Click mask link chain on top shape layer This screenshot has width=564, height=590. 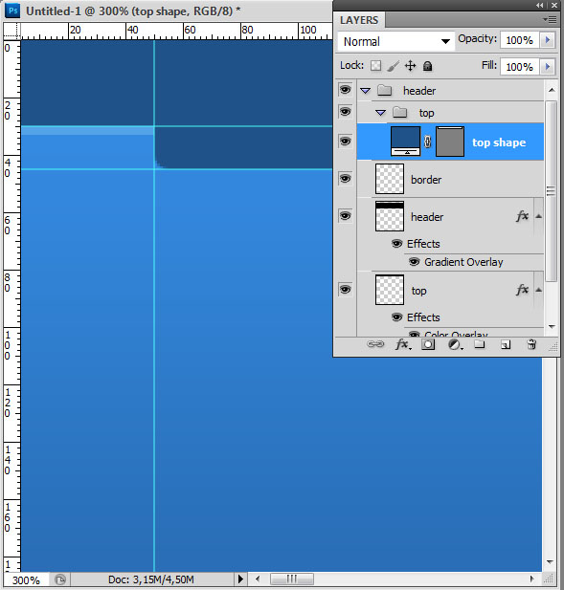point(428,142)
